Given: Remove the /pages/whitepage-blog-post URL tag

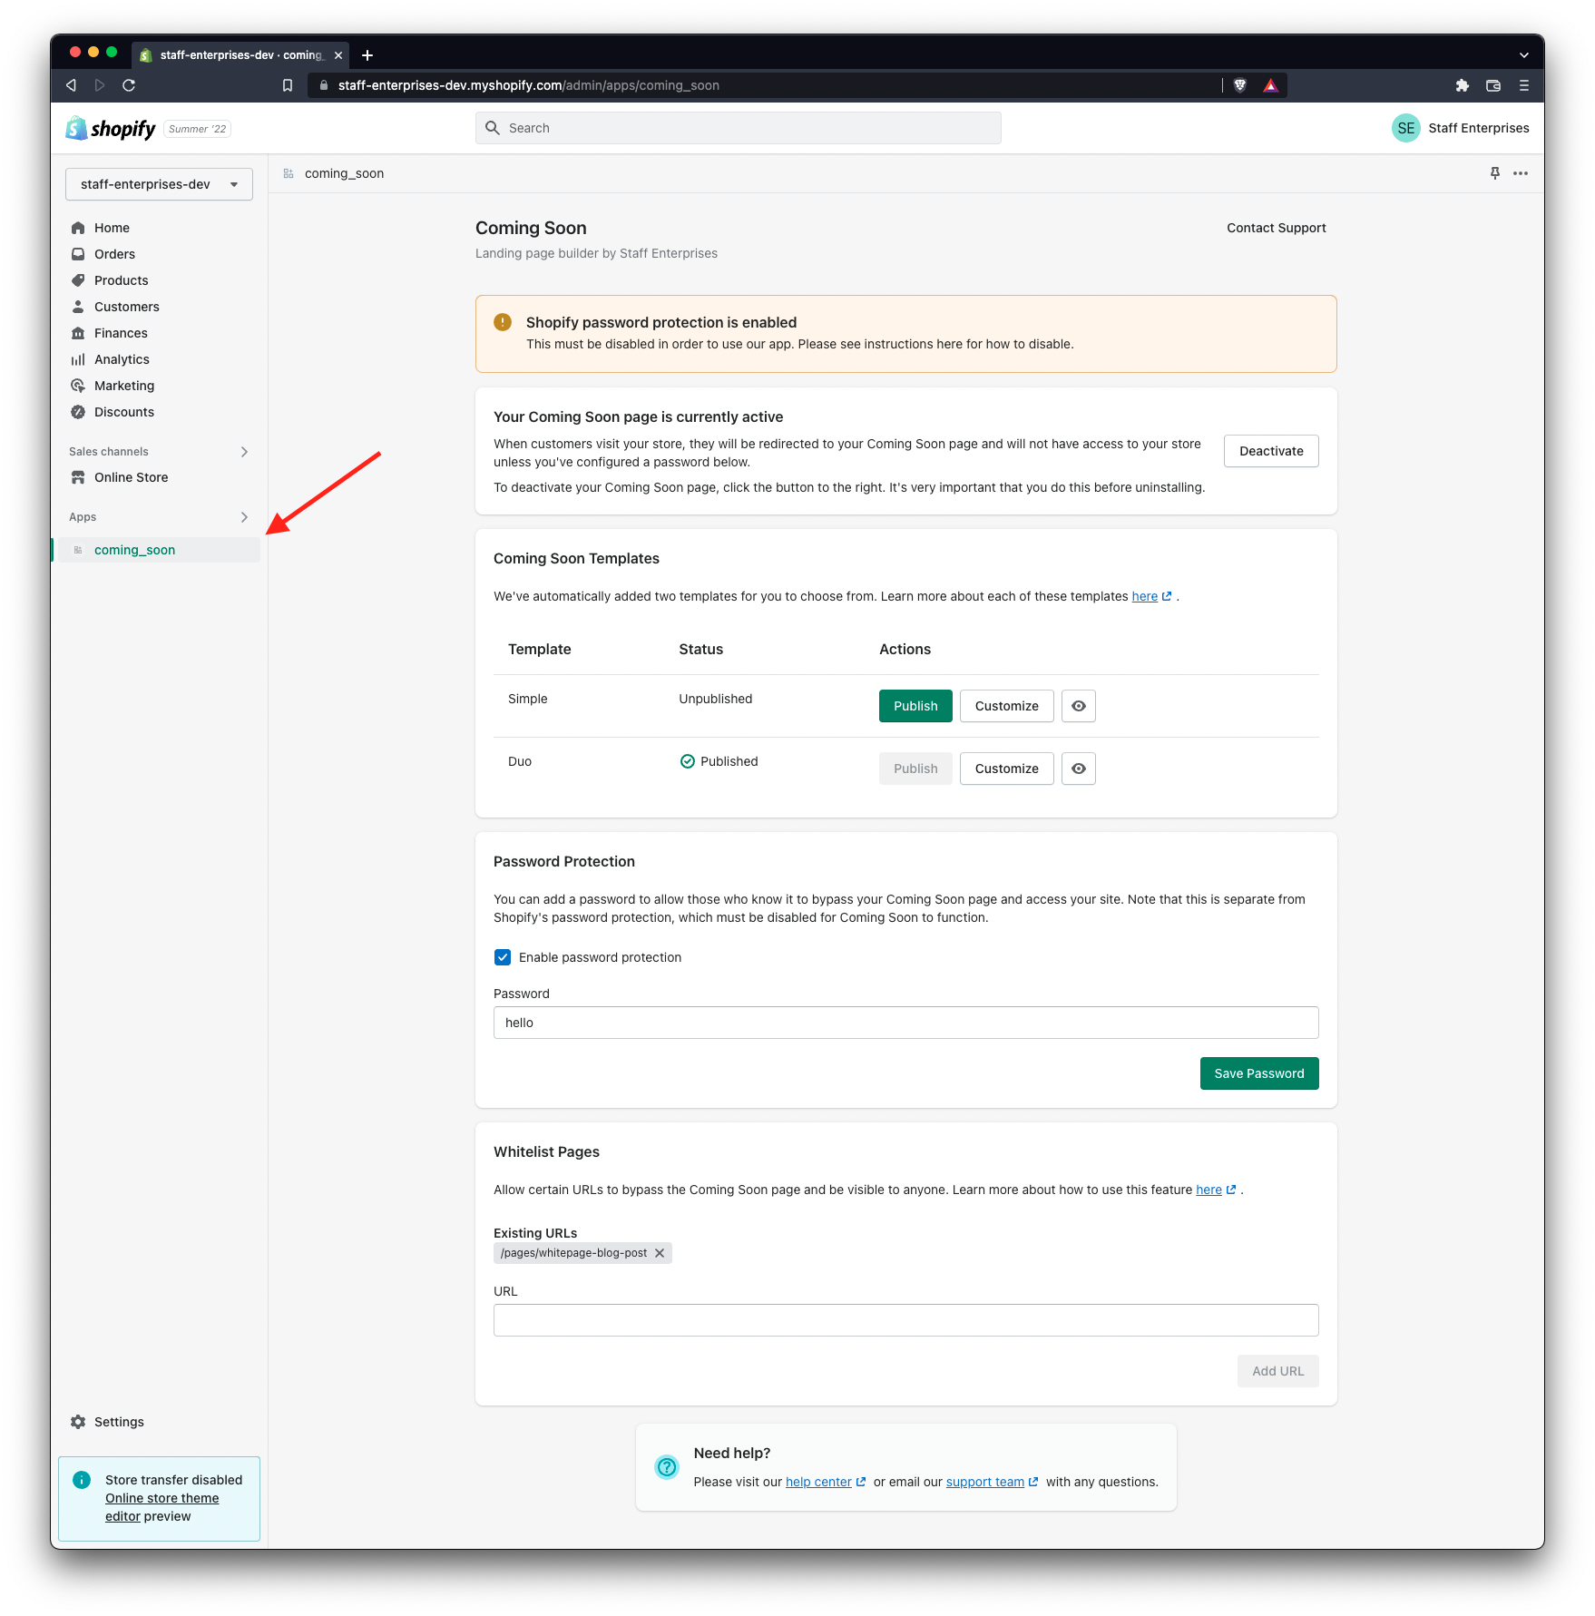Looking at the screenshot, I should pyautogui.click(x=660, y=1253).
